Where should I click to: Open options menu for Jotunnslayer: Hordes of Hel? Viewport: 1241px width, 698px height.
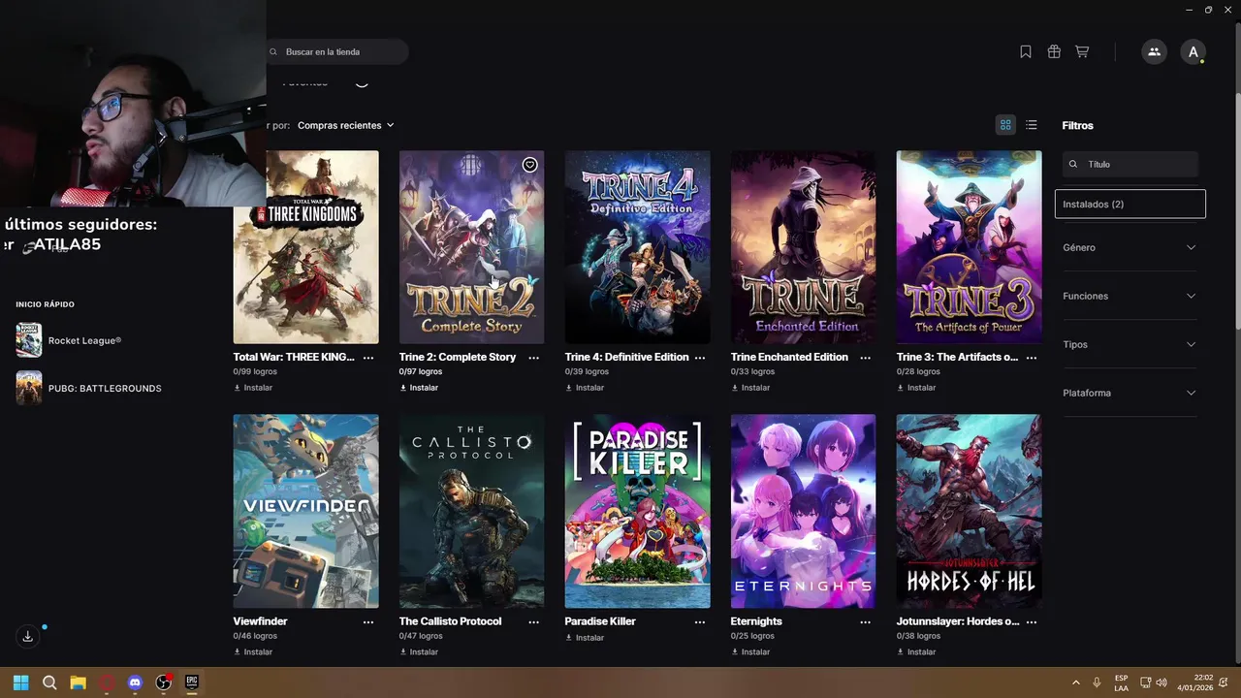coord(1031,622)
